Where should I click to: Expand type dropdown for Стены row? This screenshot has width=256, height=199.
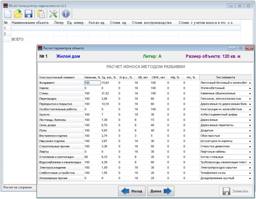pyautogui.click(x=250, y=94)
